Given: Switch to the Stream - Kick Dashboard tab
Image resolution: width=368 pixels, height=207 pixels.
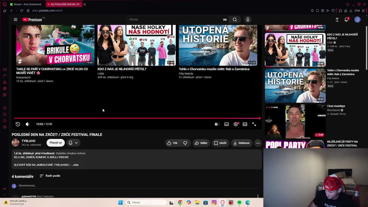Looking at the screenshot, I should 26,4.
